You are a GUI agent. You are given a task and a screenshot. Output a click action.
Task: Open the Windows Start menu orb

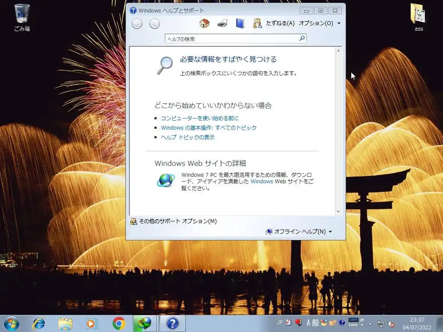(x=12, y=323)
